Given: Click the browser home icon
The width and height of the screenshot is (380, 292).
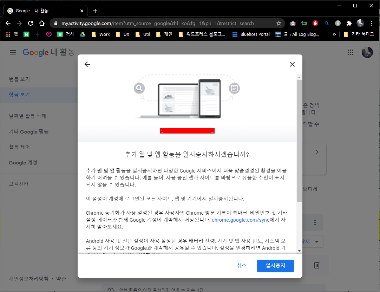Looking at the screenshot, I should click(42, 23).
